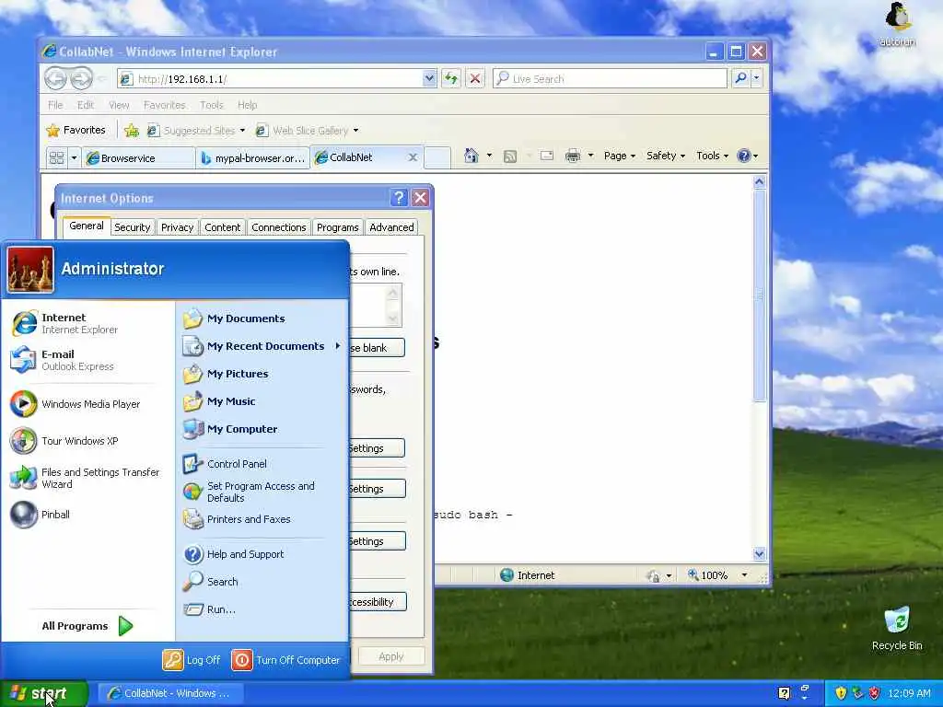Open the Suggested Sites dropdown
The height and width of the screenshot is (707, 943).
click(242, 131)
